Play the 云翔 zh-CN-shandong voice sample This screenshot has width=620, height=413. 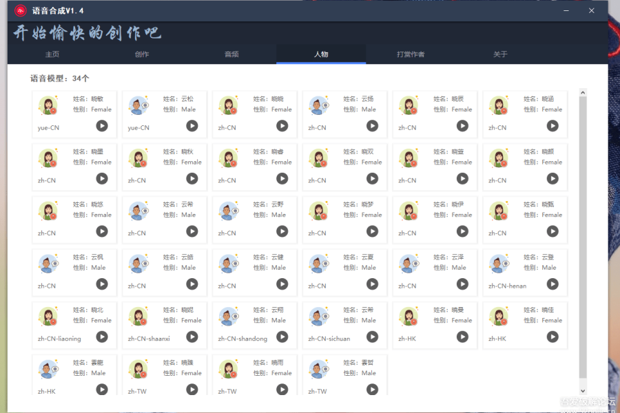(282, 337)
